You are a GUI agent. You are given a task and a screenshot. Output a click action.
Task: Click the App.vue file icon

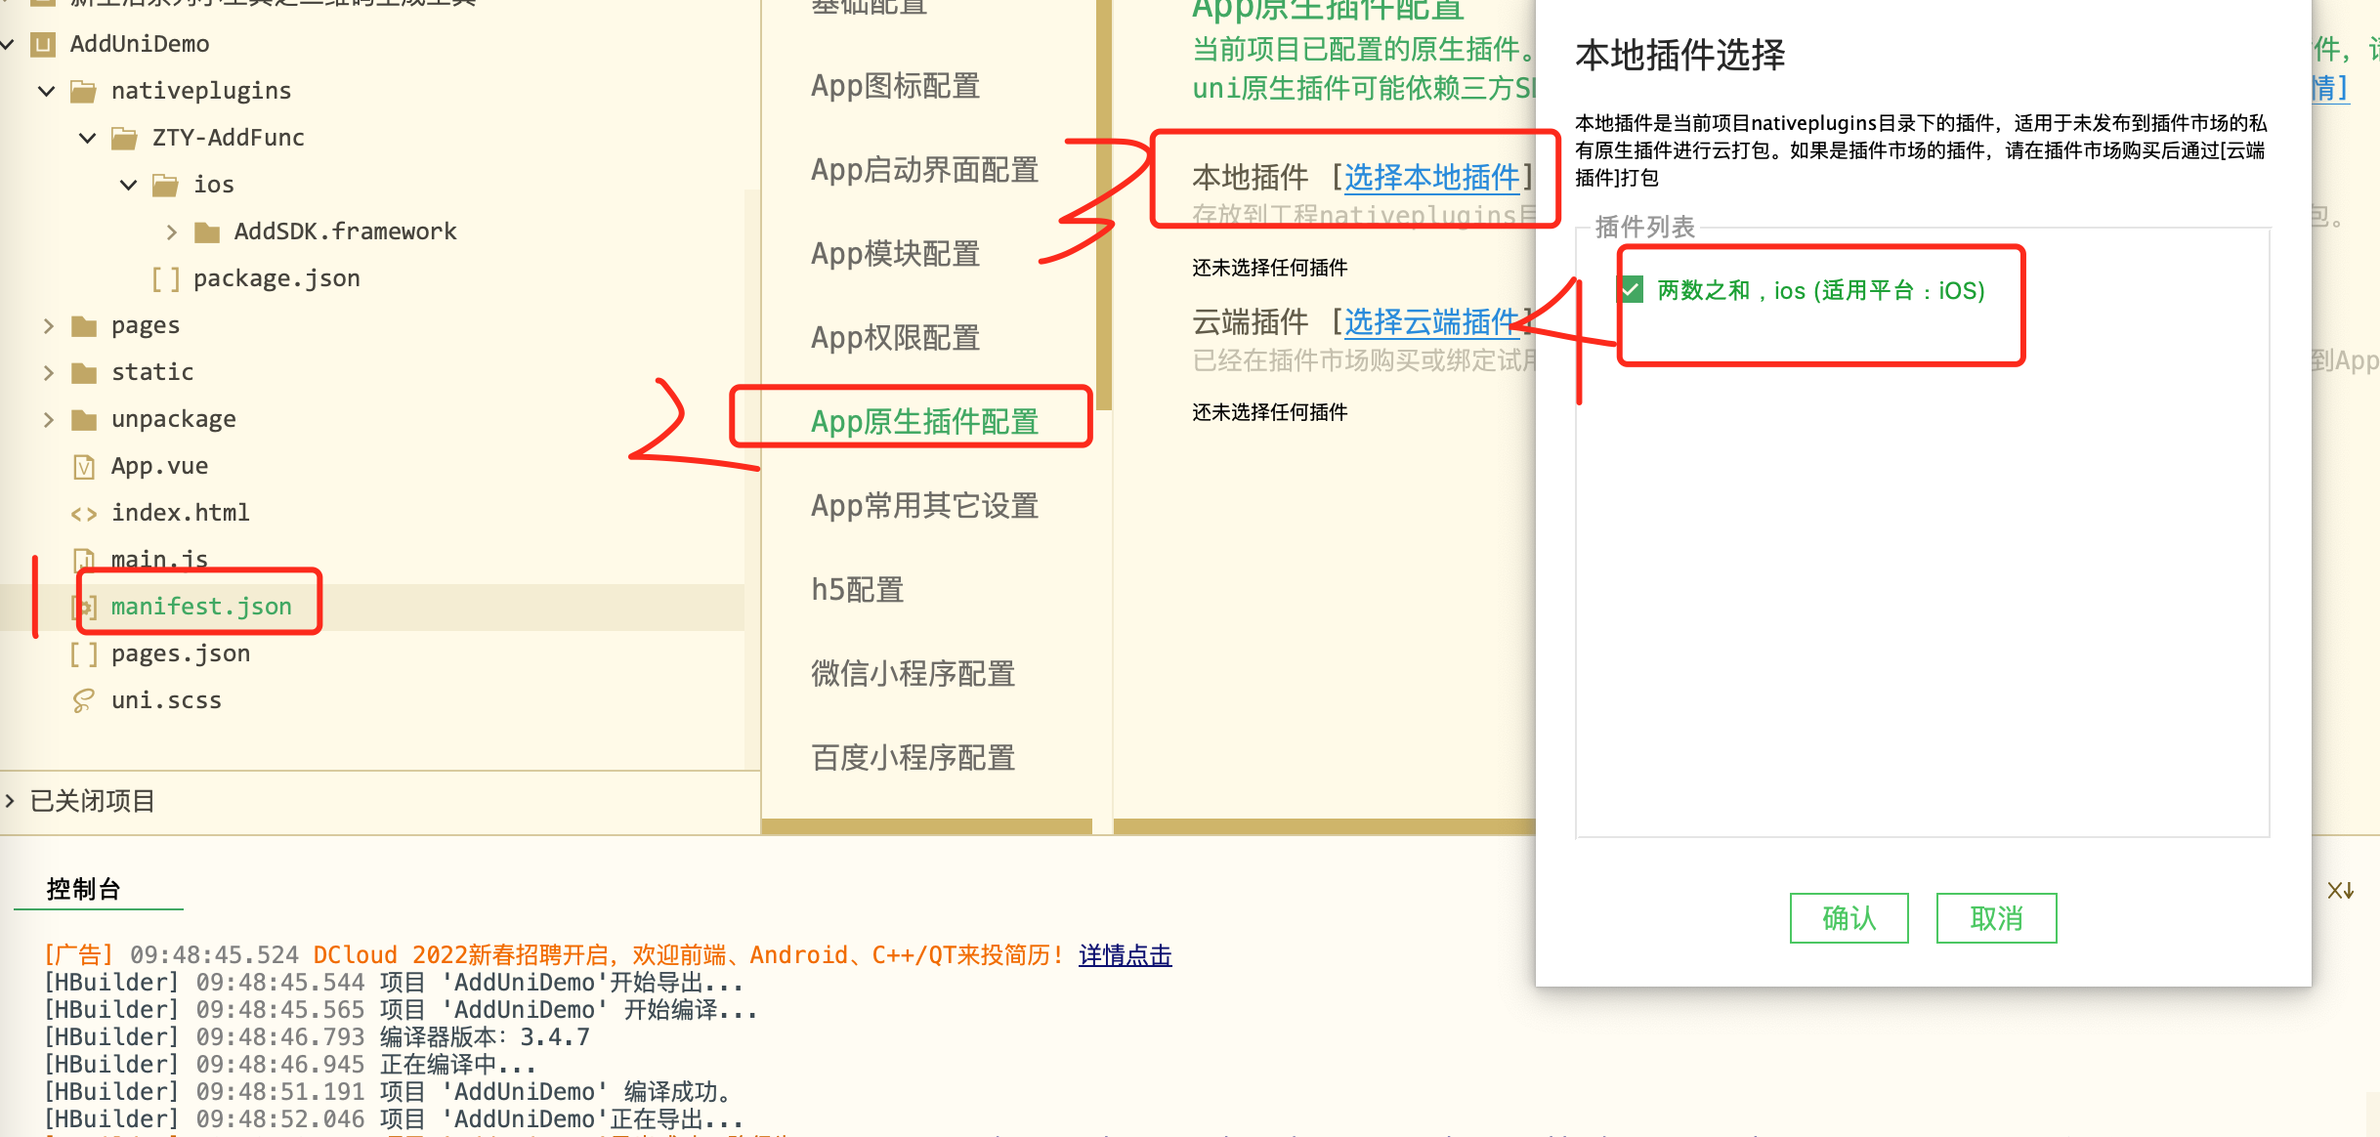(84, 467)
